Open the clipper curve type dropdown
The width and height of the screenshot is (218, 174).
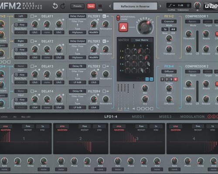click(x=171, y=6)
